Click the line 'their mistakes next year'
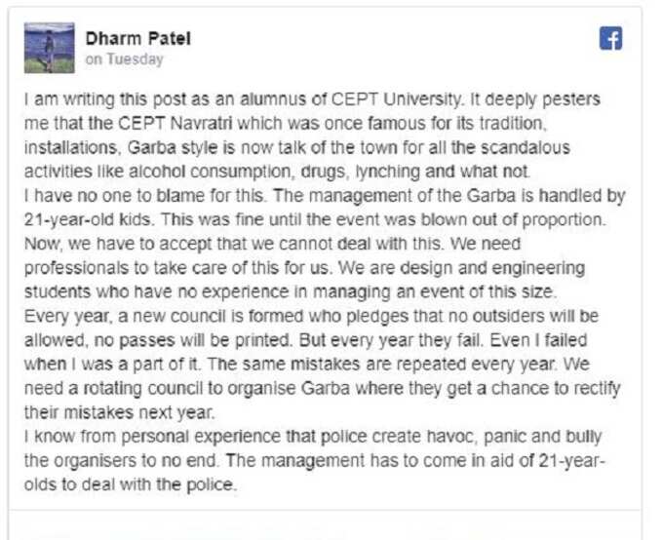The width and height of the screenshot is (663, 540). click(x=119, y=412)
